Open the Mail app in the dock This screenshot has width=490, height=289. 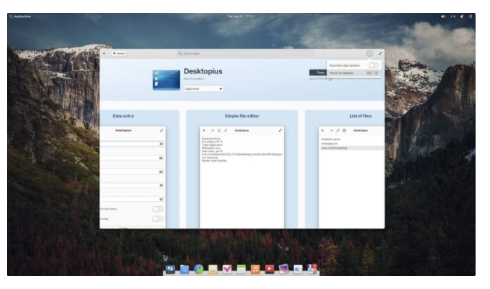[x=213, y=269]
